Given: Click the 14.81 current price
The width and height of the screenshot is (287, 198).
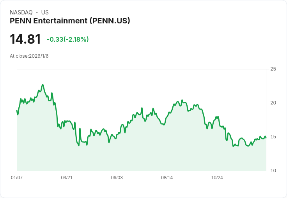Looking at the screenshot, I should point(25,39).
